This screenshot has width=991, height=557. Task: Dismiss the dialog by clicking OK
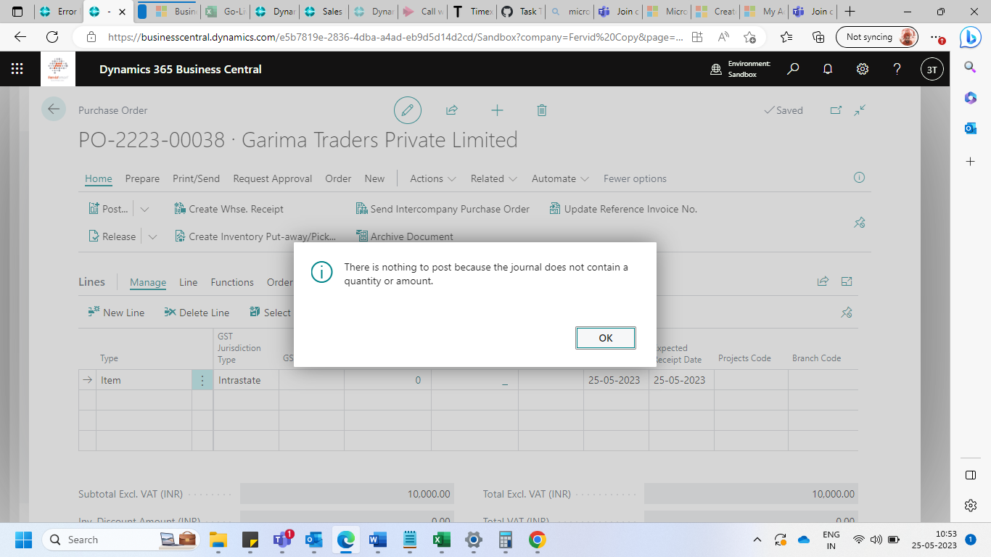[605, 337]
